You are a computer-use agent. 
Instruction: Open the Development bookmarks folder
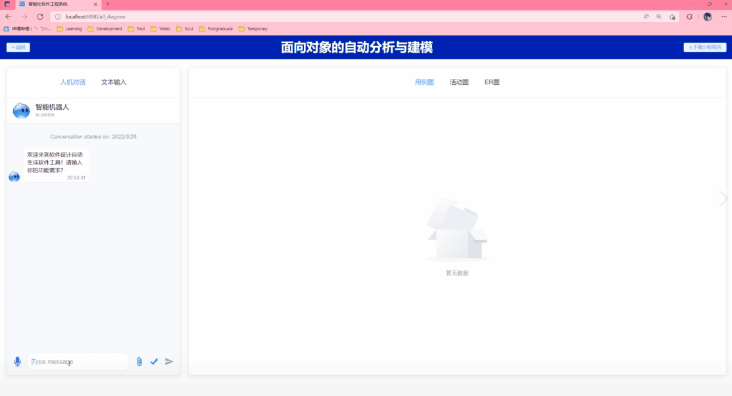click(105, 29)
